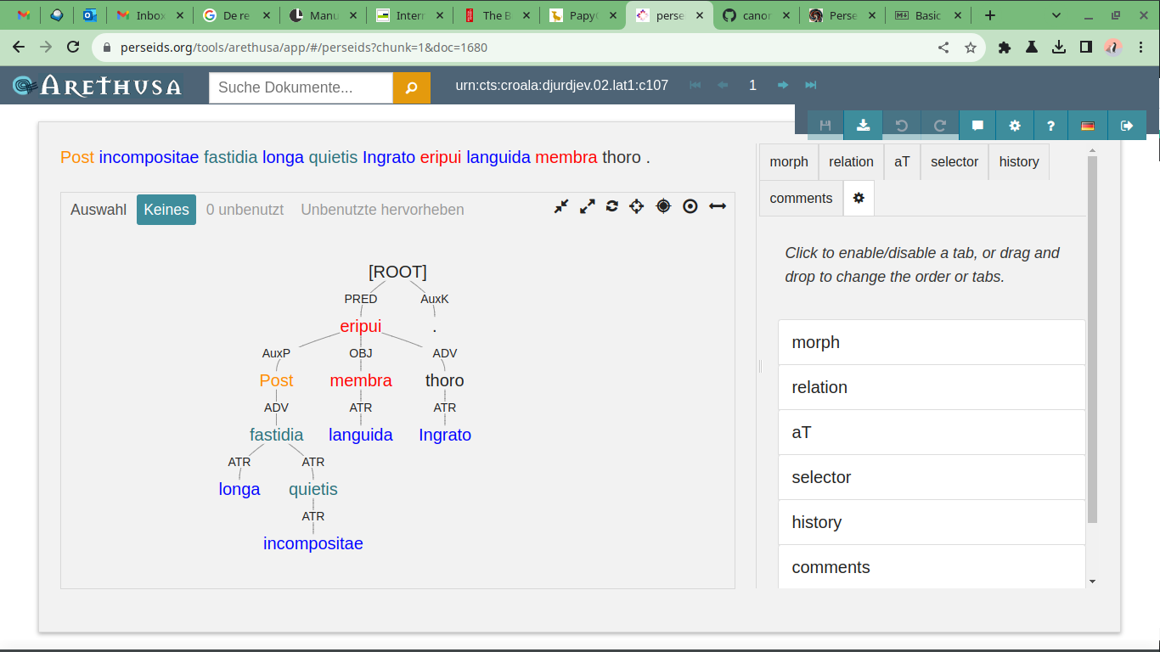
Task: Go to next sentence arrow
Action: pos(783,85)
